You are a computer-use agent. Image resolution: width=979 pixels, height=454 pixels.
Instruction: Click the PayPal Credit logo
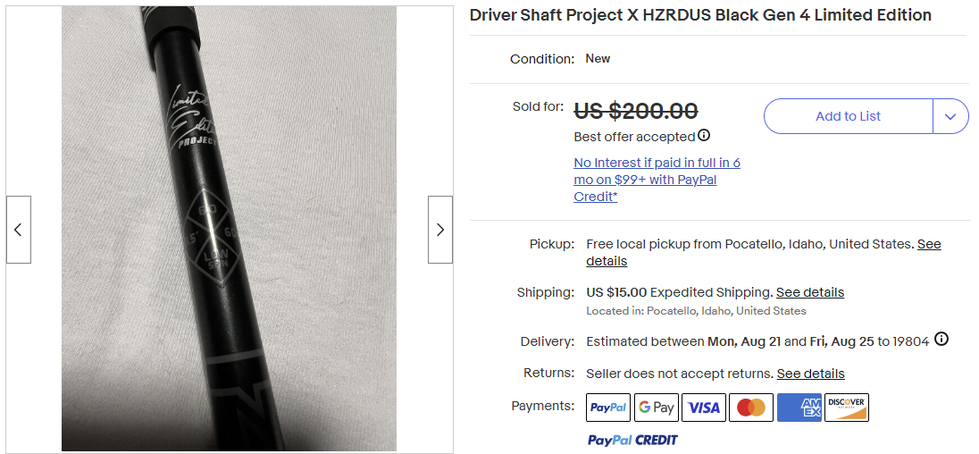(x=632, y=440)
